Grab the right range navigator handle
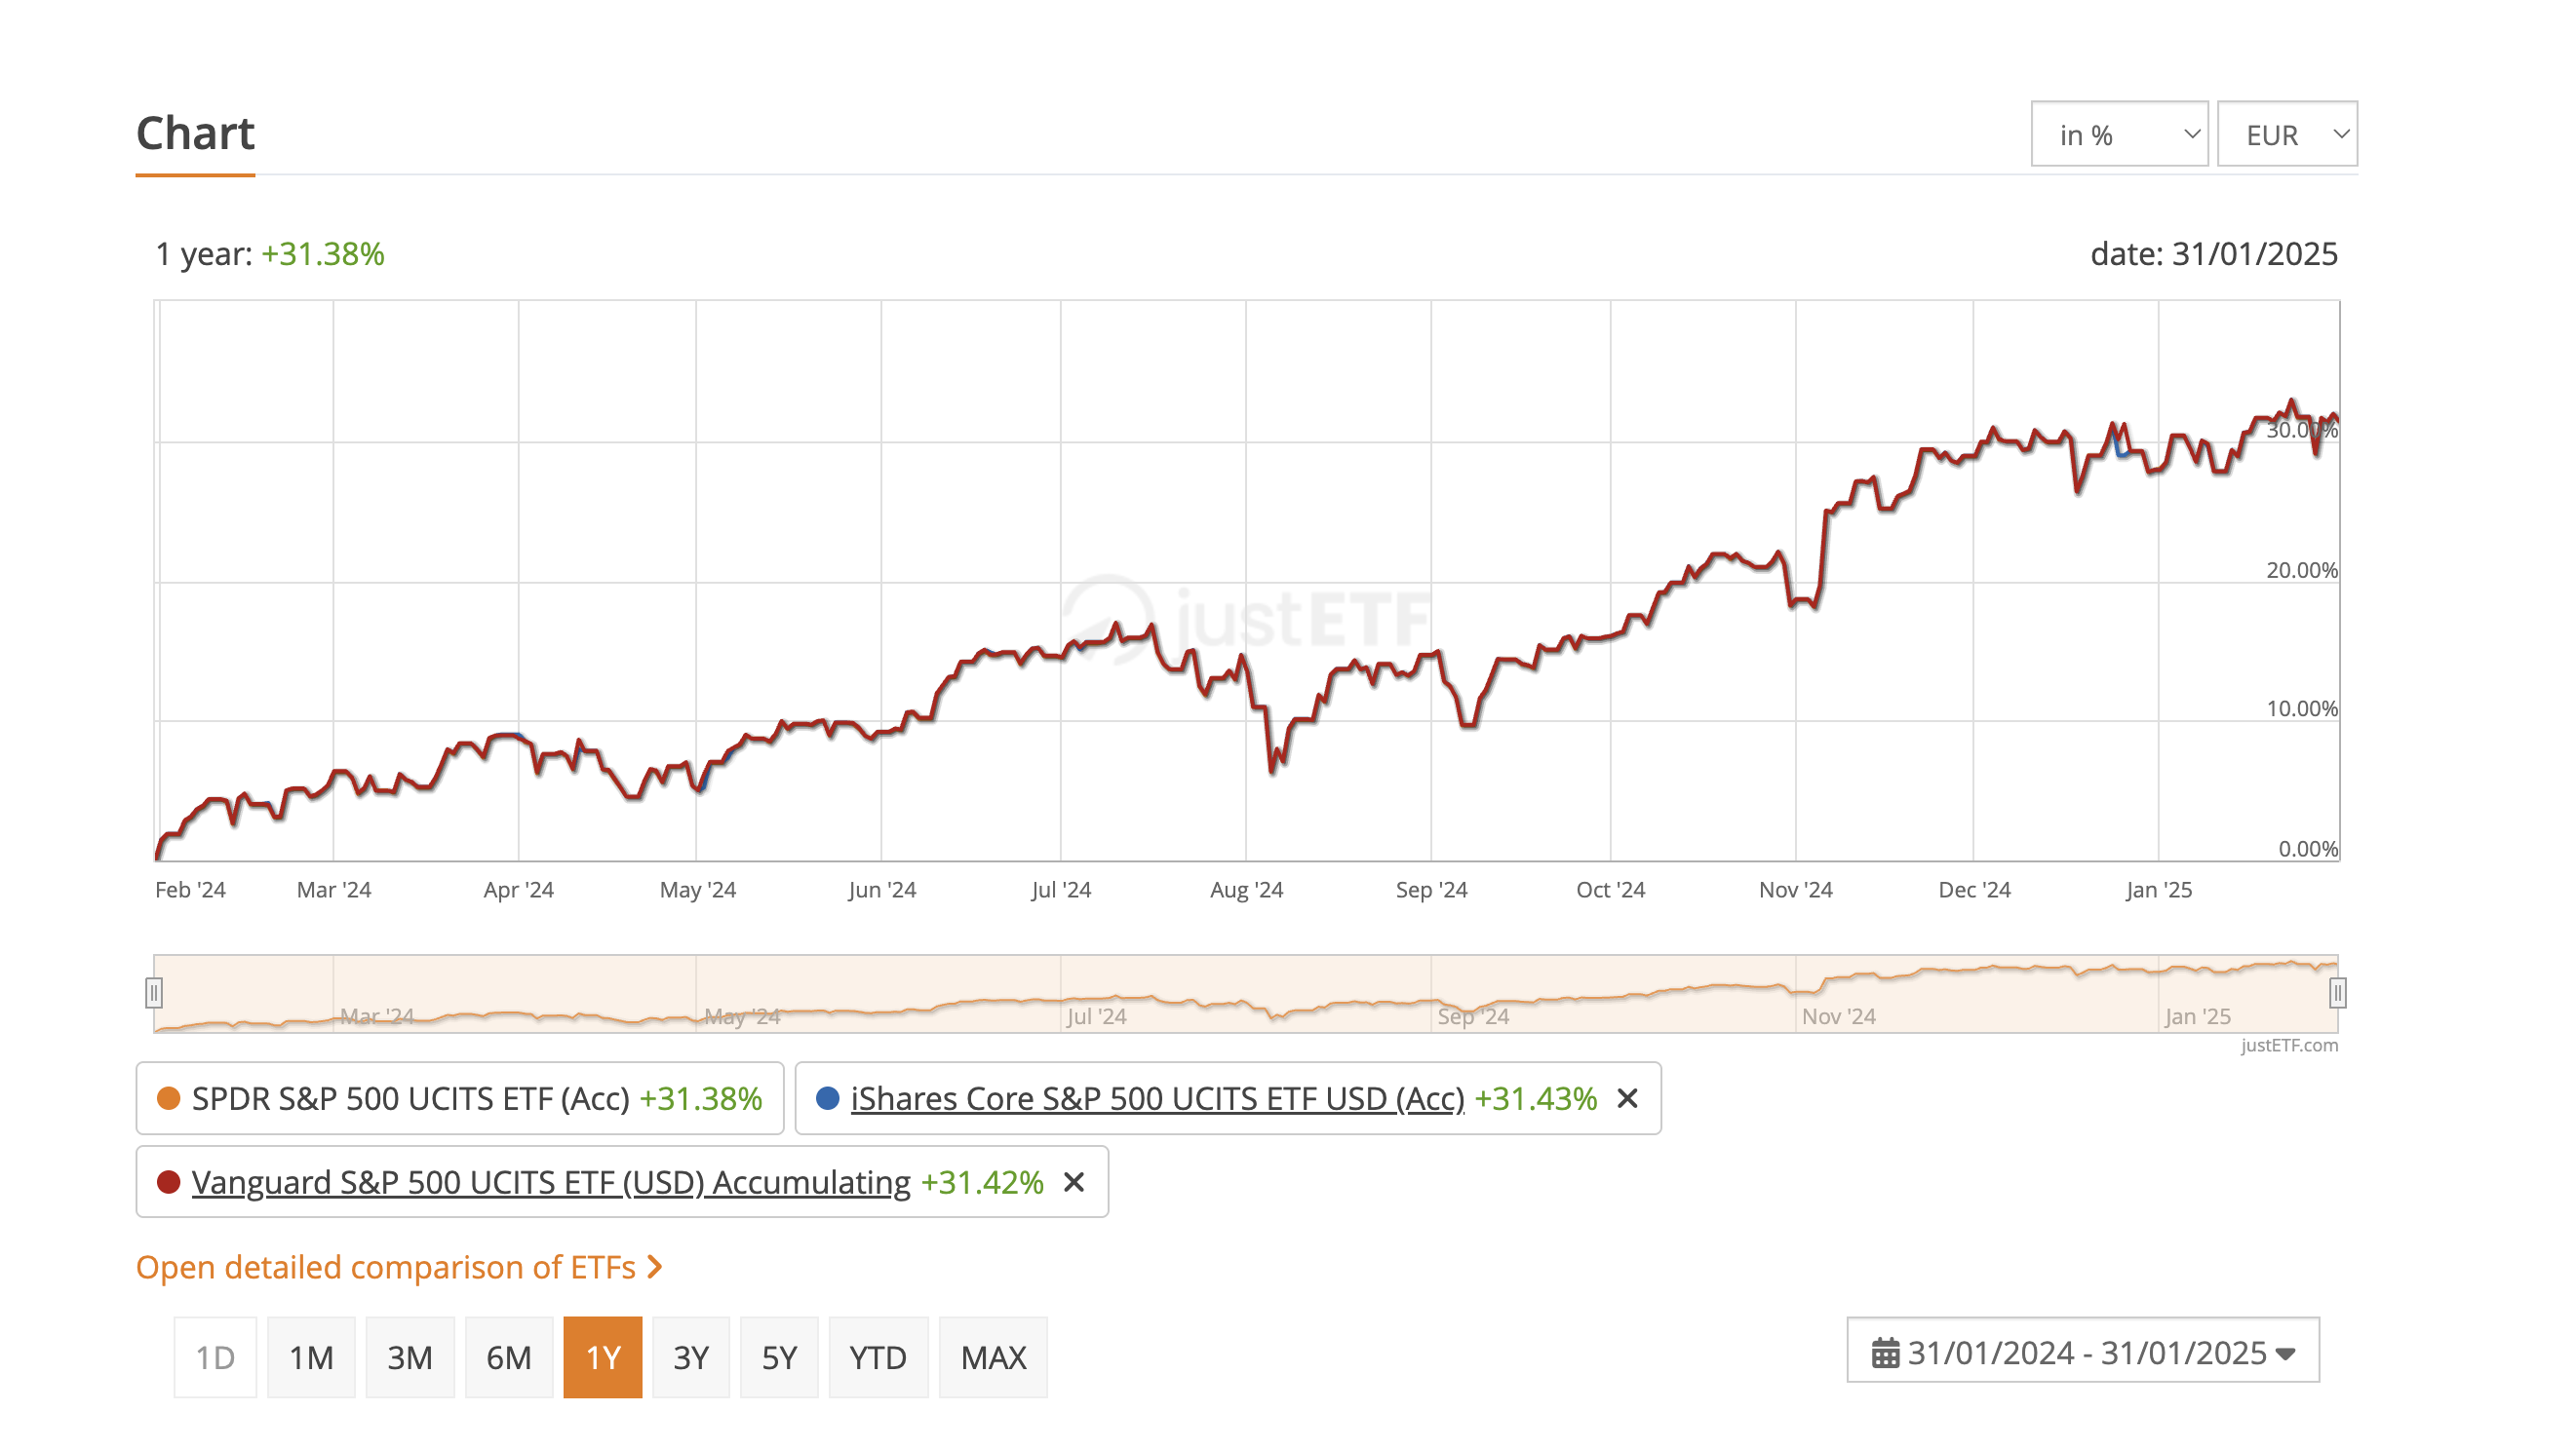The height and width of the screenshot is (1450, 2576). [x=2337, y=993]
